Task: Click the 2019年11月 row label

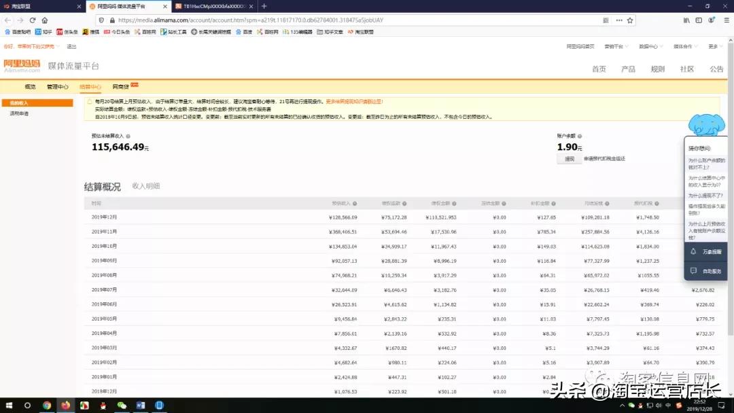Action: 104,232
